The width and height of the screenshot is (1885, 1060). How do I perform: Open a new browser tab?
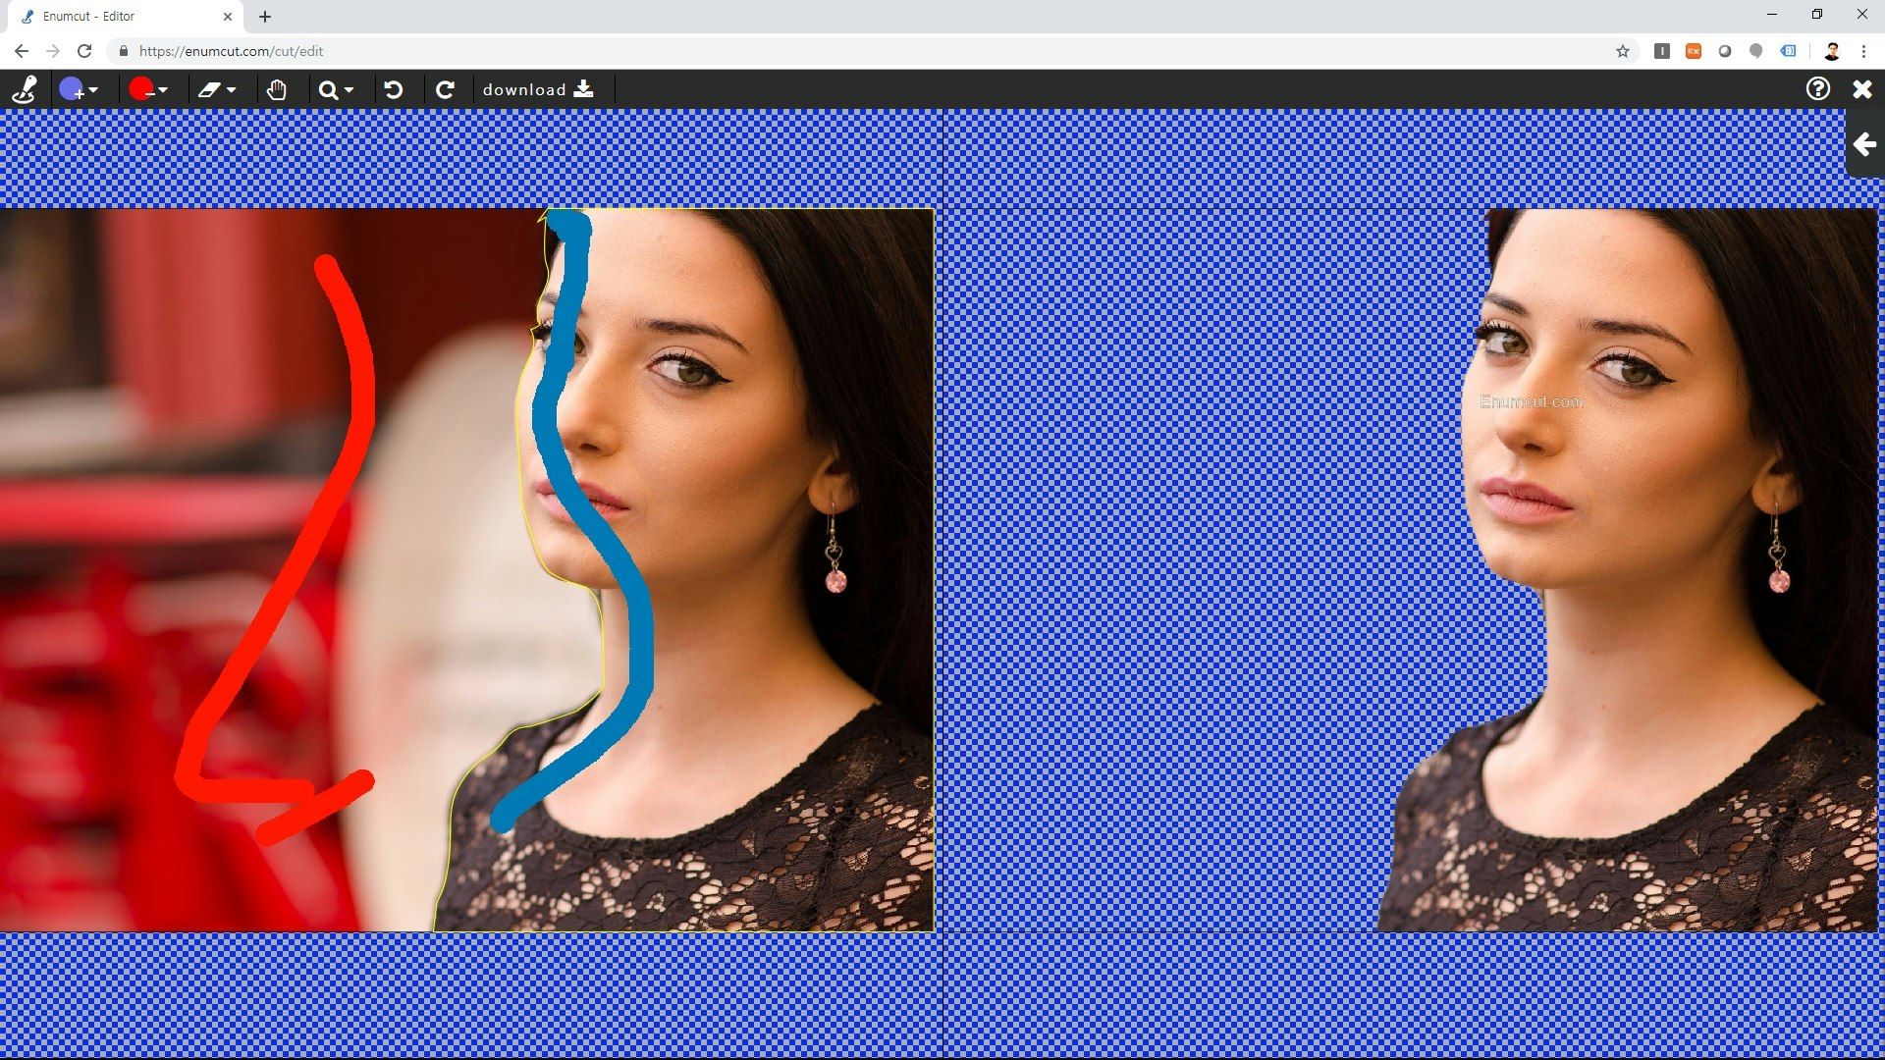[265, 17]
